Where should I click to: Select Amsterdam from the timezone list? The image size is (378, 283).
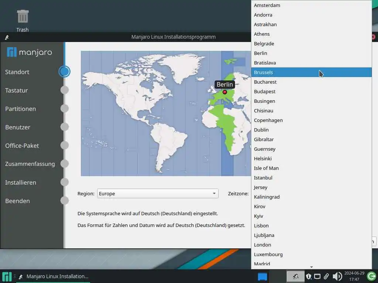coord(312,5)
